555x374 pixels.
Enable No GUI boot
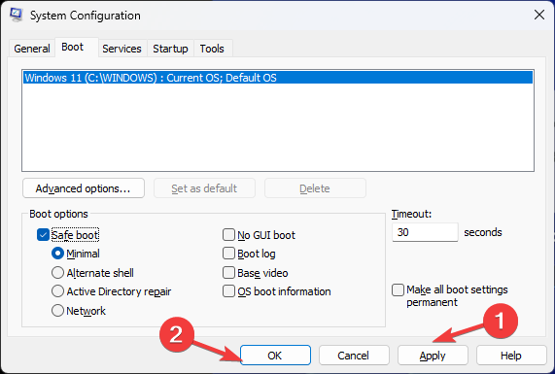228,234
